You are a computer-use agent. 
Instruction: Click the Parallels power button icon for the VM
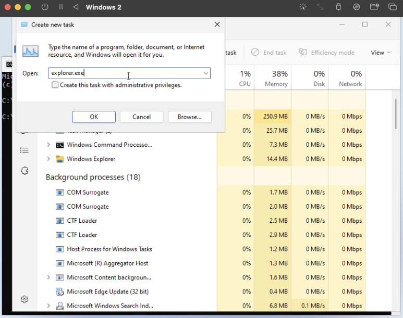pos(45,7)
